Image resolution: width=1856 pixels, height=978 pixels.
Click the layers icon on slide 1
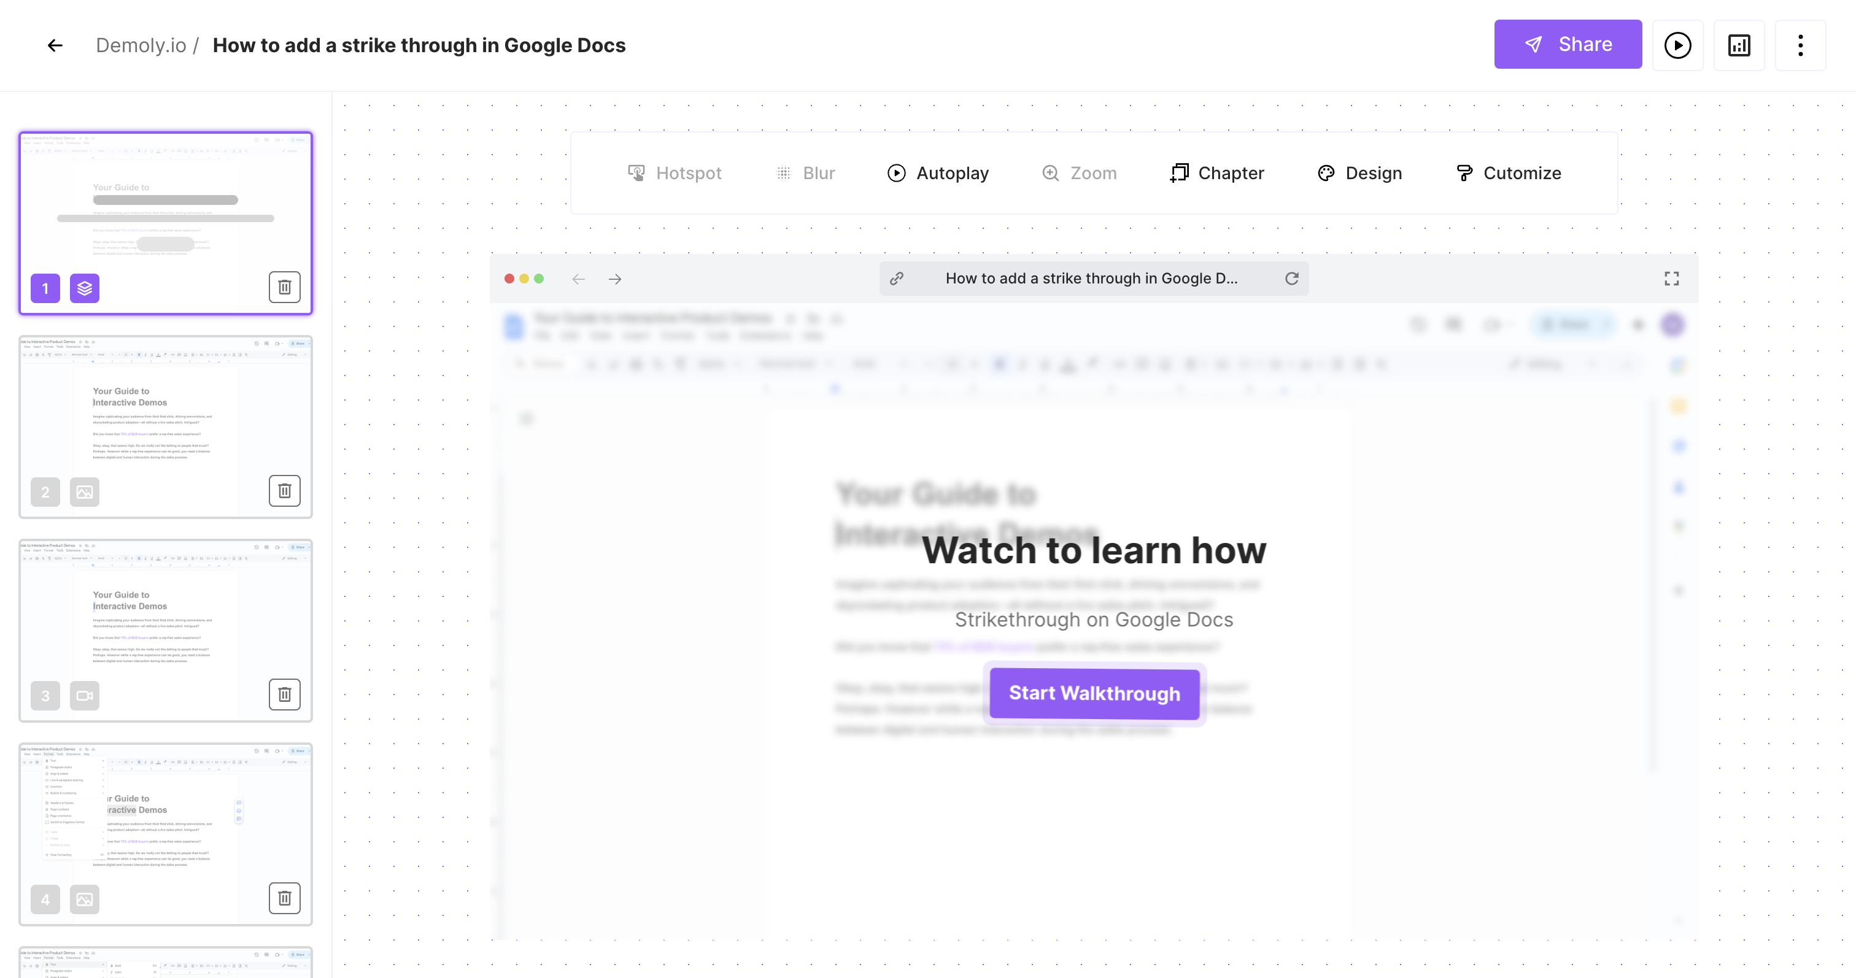pos(84,288)
